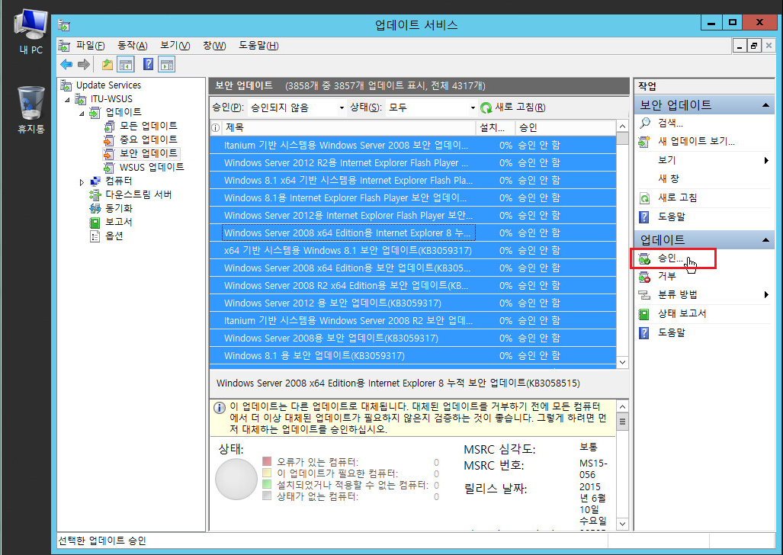Click the 제목 column header

(x=235, y=127)
